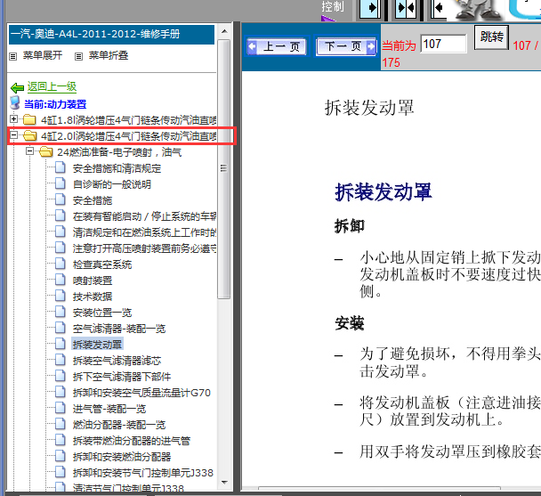Image resolution: width=541 pixels, height=496 pixels.
Task: Open 空气滤清器-装配一览 page
Action: [119, 329]
